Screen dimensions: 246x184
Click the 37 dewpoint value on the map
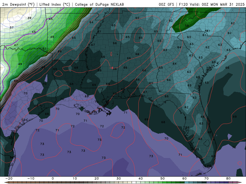tap(11, 27)
